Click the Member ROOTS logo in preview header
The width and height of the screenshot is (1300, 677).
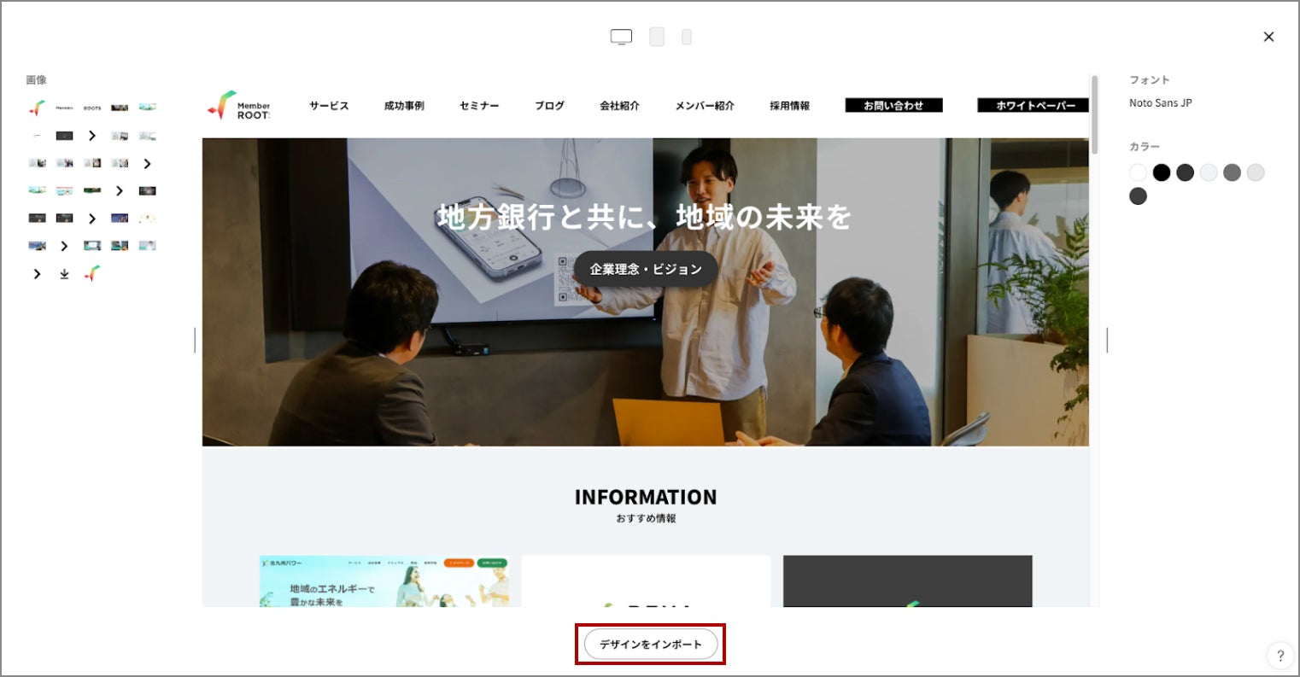[x=238, y=106]
